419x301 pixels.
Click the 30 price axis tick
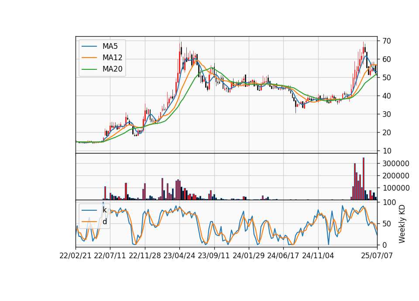coord(387,114)
